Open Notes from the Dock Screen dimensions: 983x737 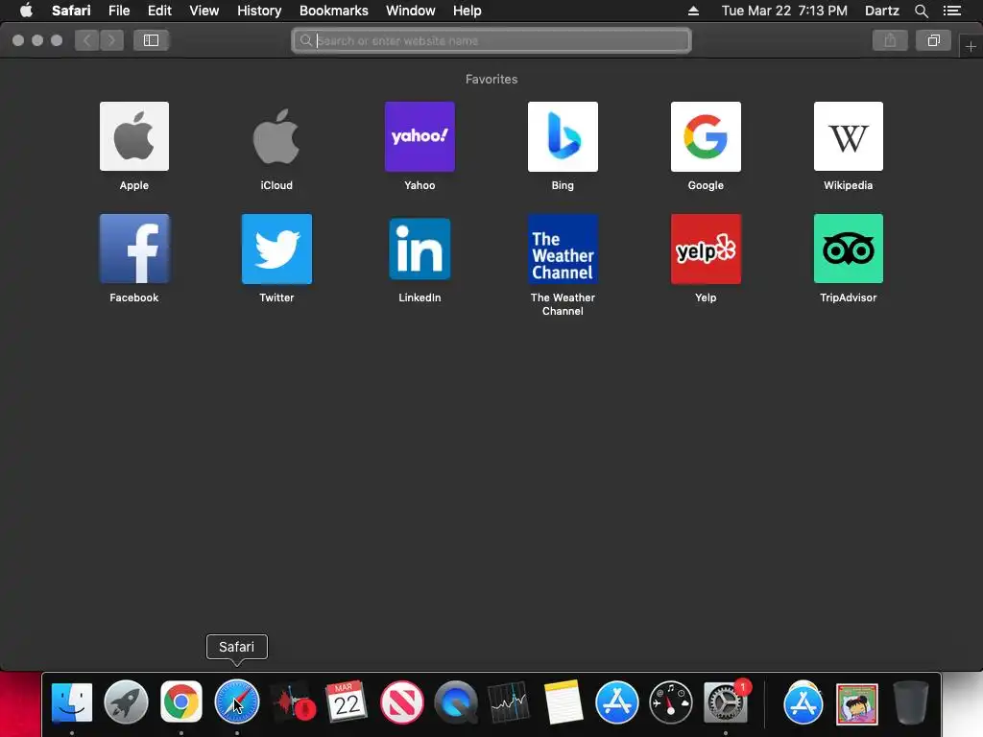pyautogui.click(x=563, y=701)
